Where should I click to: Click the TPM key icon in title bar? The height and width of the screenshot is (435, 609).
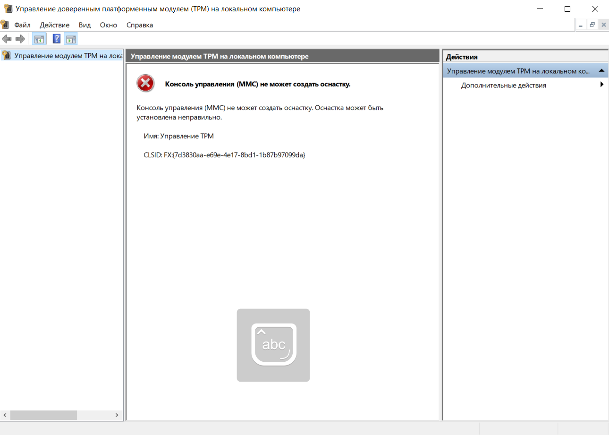[8, 9]
